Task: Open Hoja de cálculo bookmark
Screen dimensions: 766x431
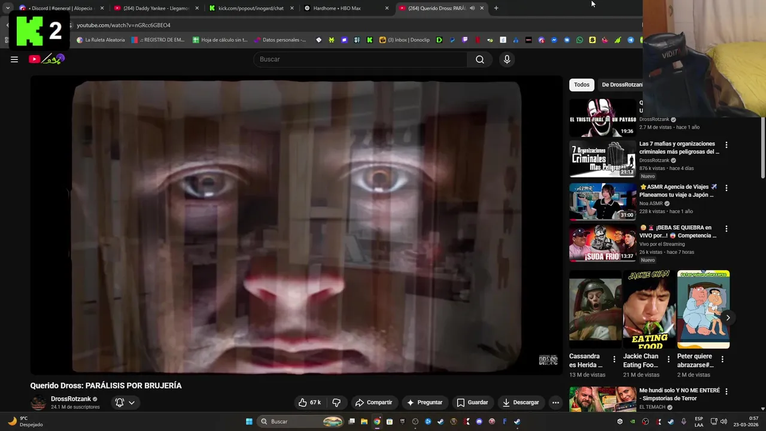Action: coord(220,40)
